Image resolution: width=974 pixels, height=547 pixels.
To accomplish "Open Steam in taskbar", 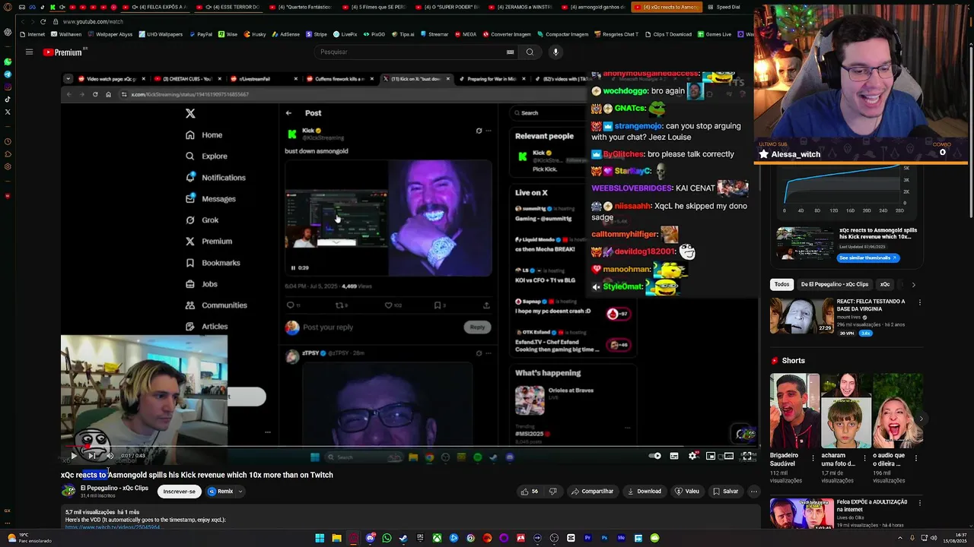I will 403,538.
